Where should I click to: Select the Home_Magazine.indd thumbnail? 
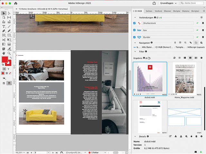click(185, 79)
